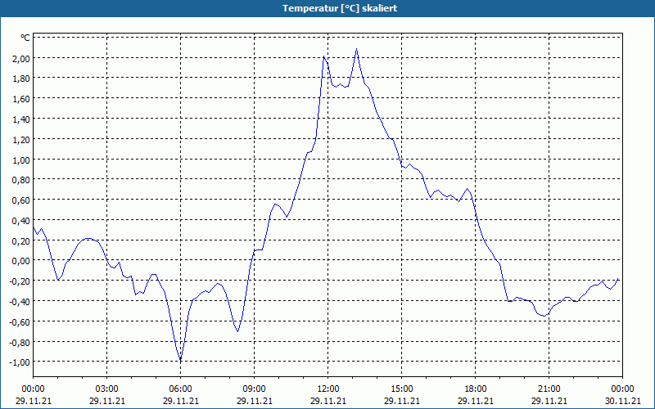This screenshot has height=409, width=655.
Task: Click the 30.11.21 date label
Action: pyautogui.click(x=622, y=401)
